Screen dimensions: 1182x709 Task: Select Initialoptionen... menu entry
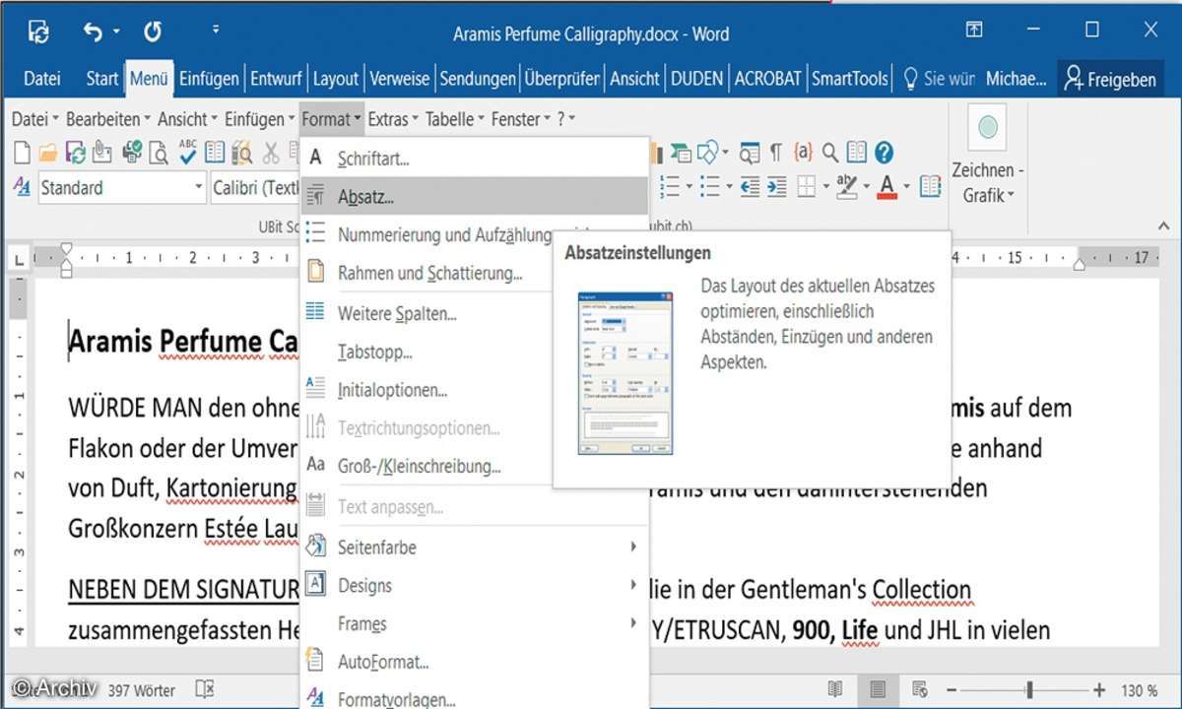[427, 390]
